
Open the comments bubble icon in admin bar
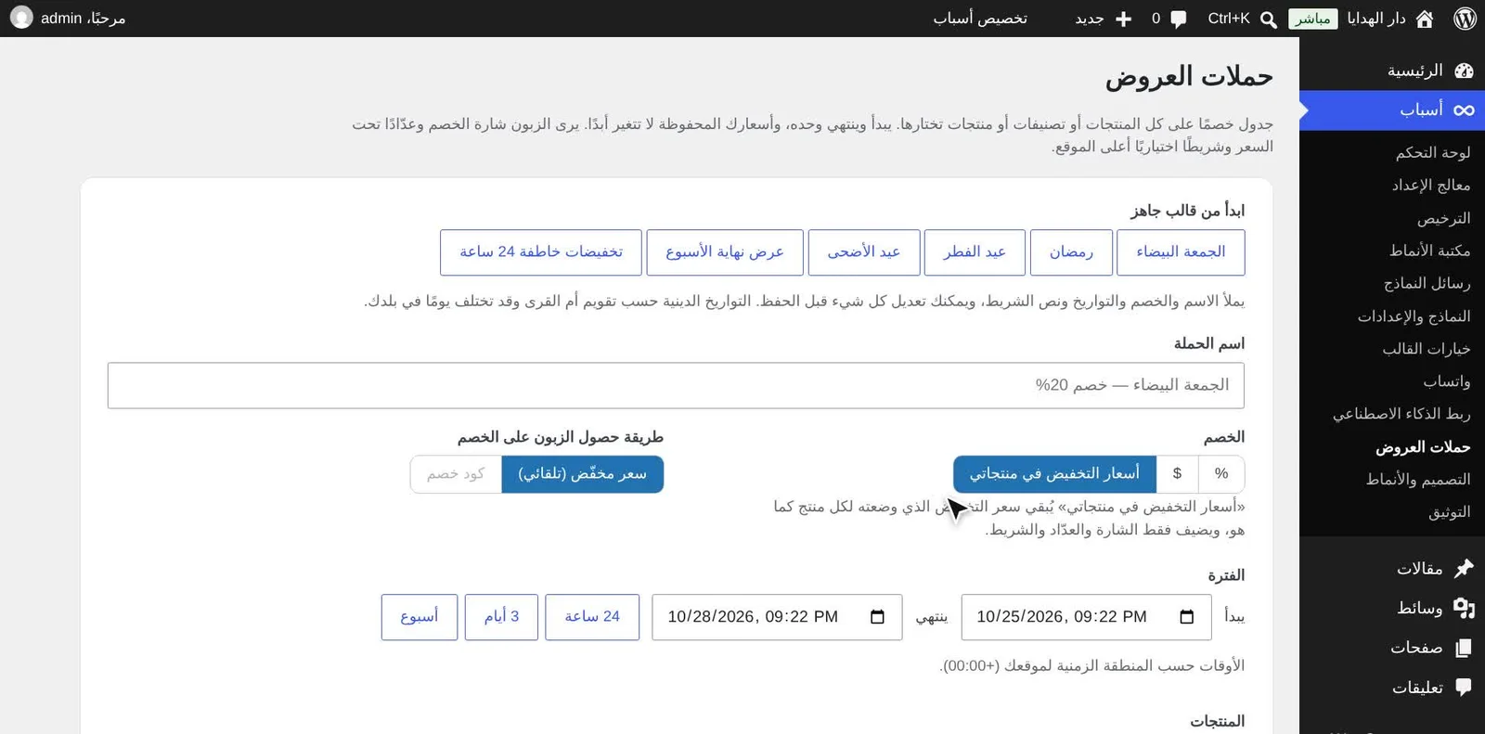coord(1179,19)
